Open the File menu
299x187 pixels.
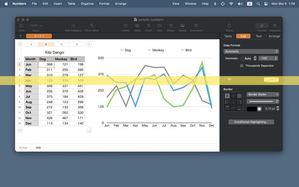[34, 4]
